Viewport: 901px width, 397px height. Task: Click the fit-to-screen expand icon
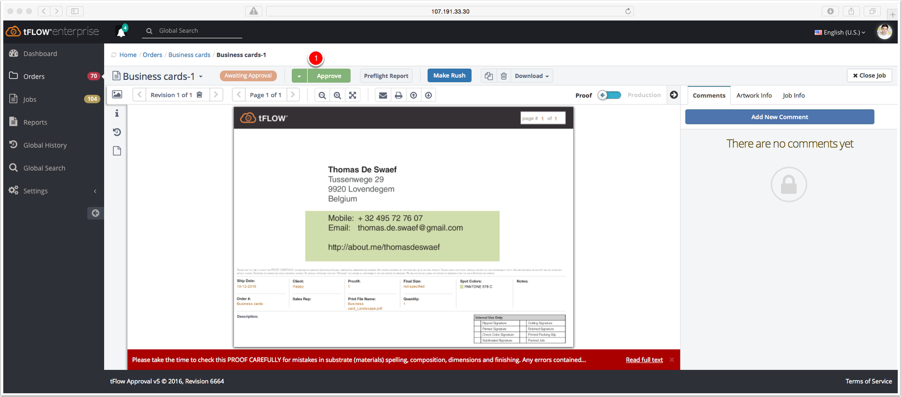pos(352,95)
